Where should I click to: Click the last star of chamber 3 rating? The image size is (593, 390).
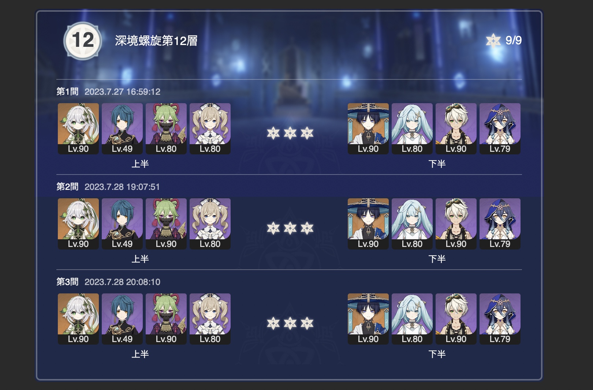[x=307, y=323]
